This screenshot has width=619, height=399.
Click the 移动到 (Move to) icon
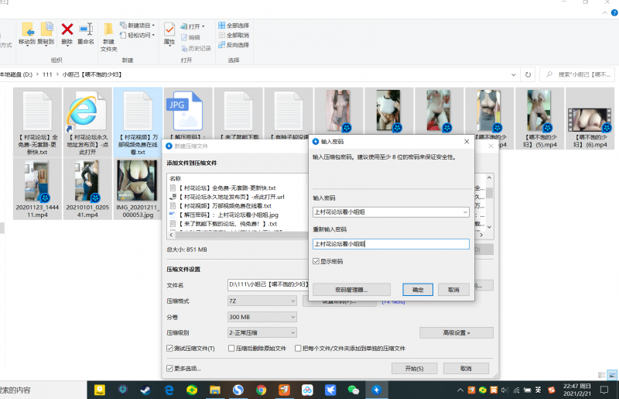tap(27, 31)
